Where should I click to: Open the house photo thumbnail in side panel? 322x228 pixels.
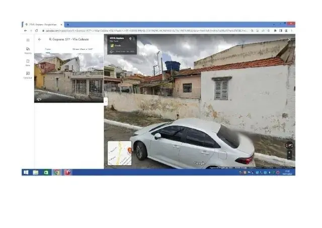coord(68,78)
